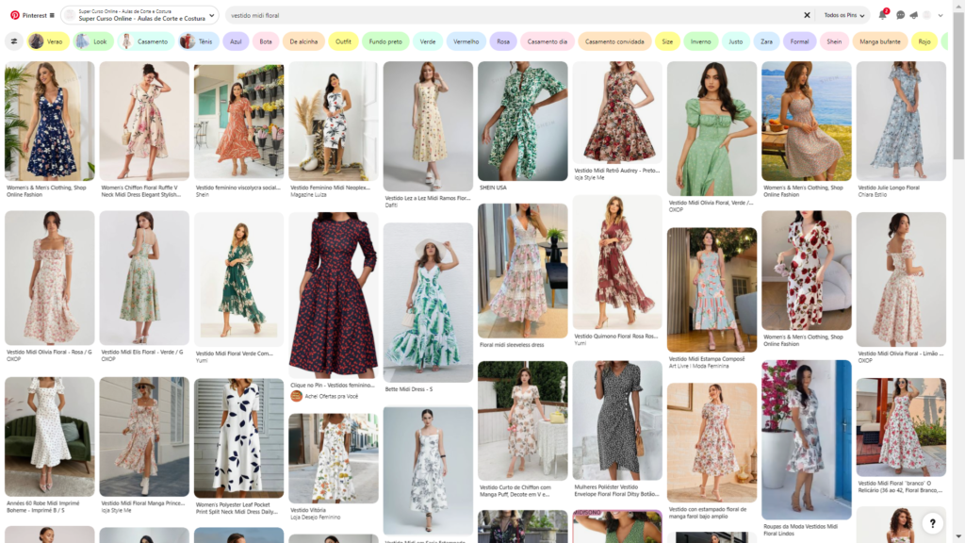Toggle the Verao filter chip

(x=49, y=41)
